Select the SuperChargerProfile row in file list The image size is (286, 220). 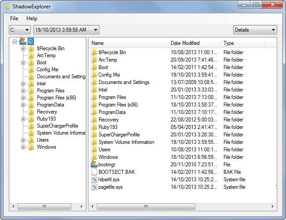[183, 135]
